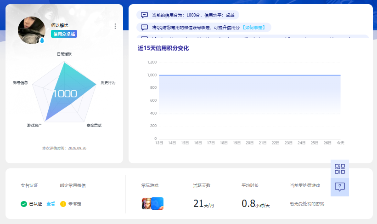Image resolution: width=377 pixels, height=224 pixels.
Task: Click the username 何以解忧
Action: (x=59, y=25)
